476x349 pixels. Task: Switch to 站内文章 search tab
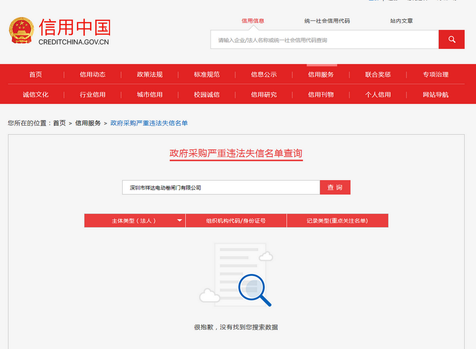401,21
